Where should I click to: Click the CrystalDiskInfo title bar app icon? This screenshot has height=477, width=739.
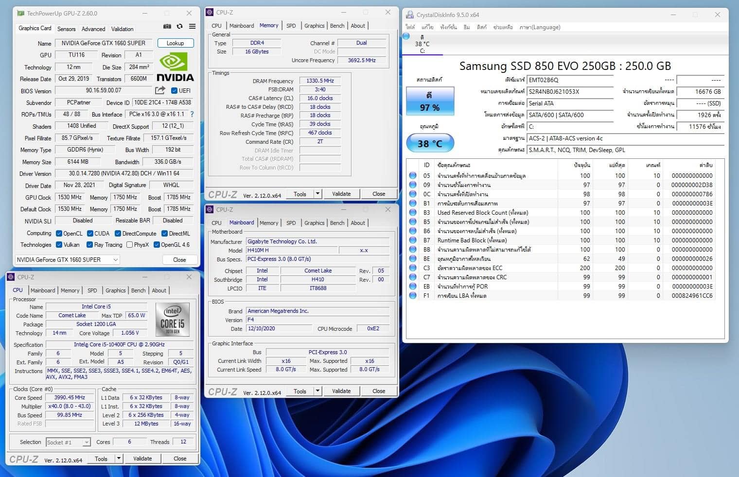[410, 15]
